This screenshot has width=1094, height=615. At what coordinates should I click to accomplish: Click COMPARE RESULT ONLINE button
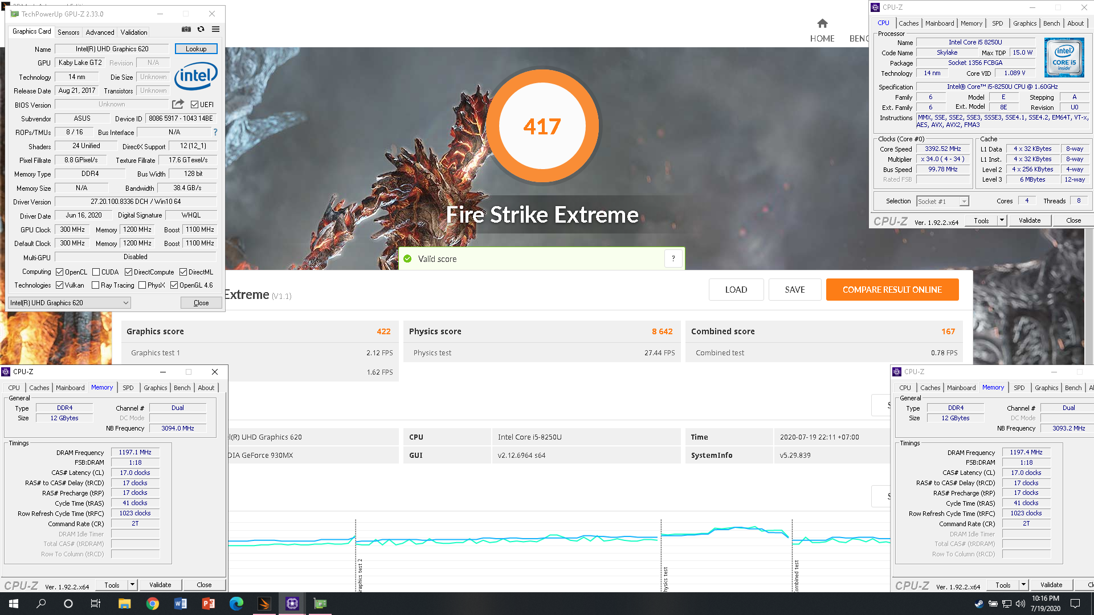892,290
